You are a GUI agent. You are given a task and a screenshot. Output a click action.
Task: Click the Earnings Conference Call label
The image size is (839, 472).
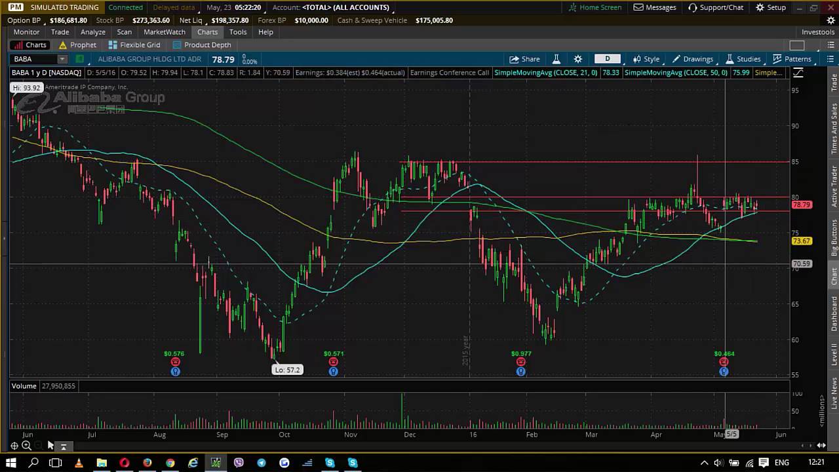449,73
